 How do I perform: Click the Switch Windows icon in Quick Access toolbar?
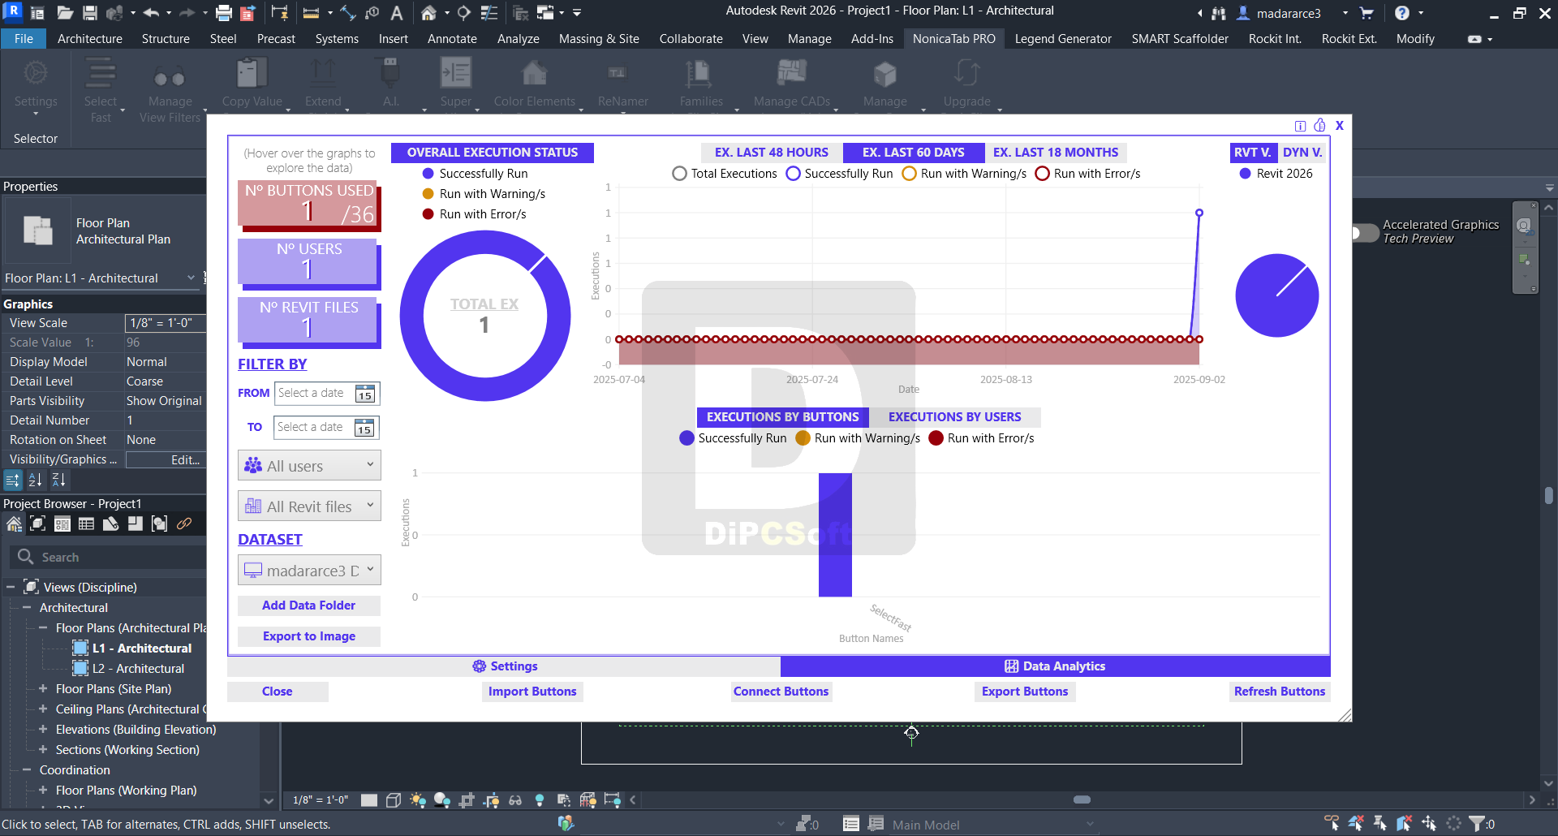[x=545, y=13]
